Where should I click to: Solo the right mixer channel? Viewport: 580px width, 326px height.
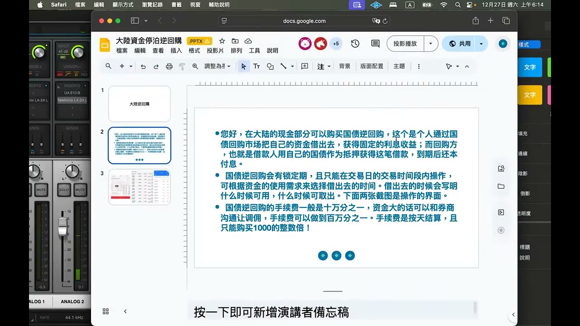point(64,190)
